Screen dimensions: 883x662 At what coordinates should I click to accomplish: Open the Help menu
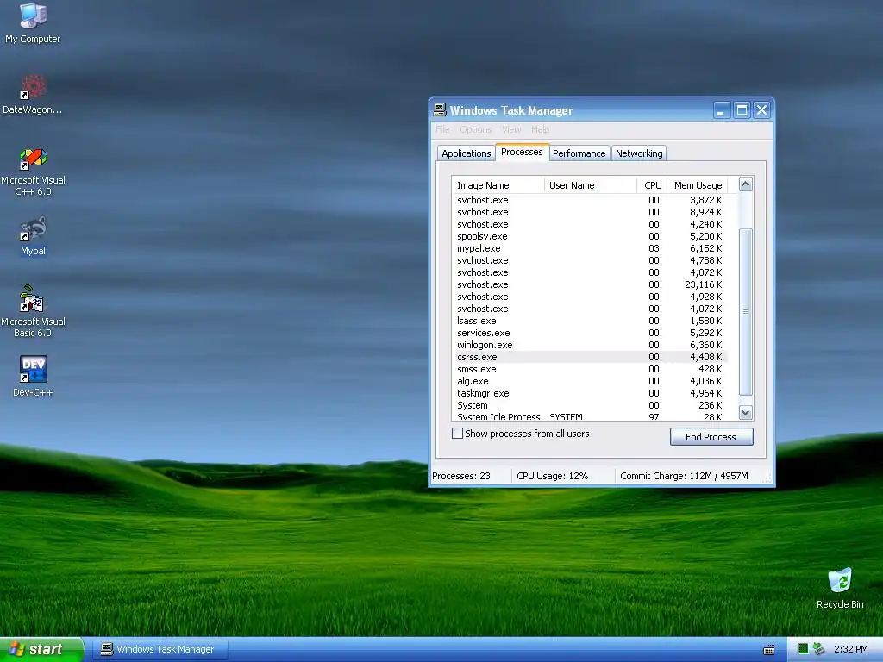click(x=540, y=129)
